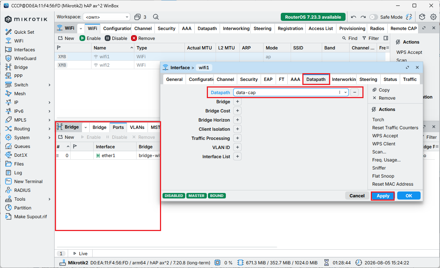Viewport: 440px width, 268px height.
Task: Toggle the column layout icon beside Filter
Action: coord(386,38)
